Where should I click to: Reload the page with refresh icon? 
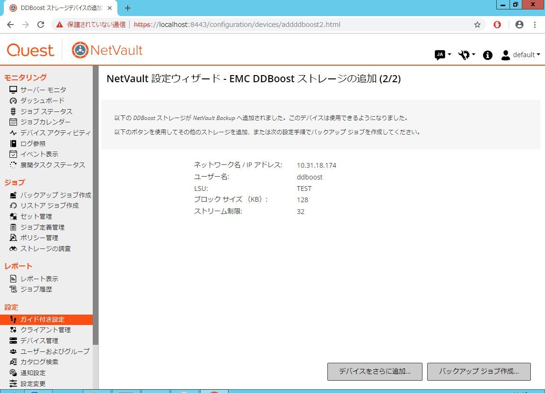(x=41, y=25)
